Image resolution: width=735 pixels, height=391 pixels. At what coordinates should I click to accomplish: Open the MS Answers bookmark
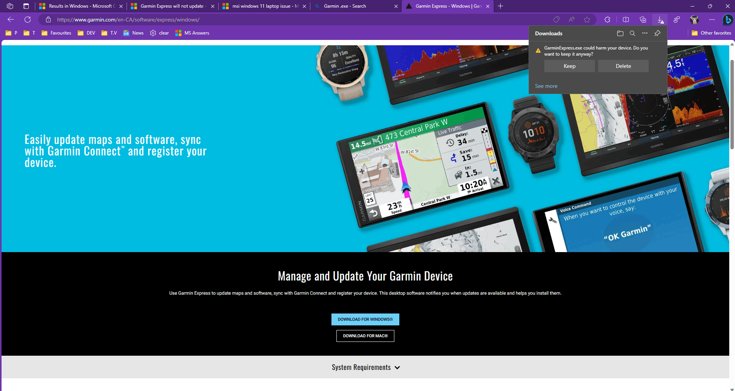(192, 33)
